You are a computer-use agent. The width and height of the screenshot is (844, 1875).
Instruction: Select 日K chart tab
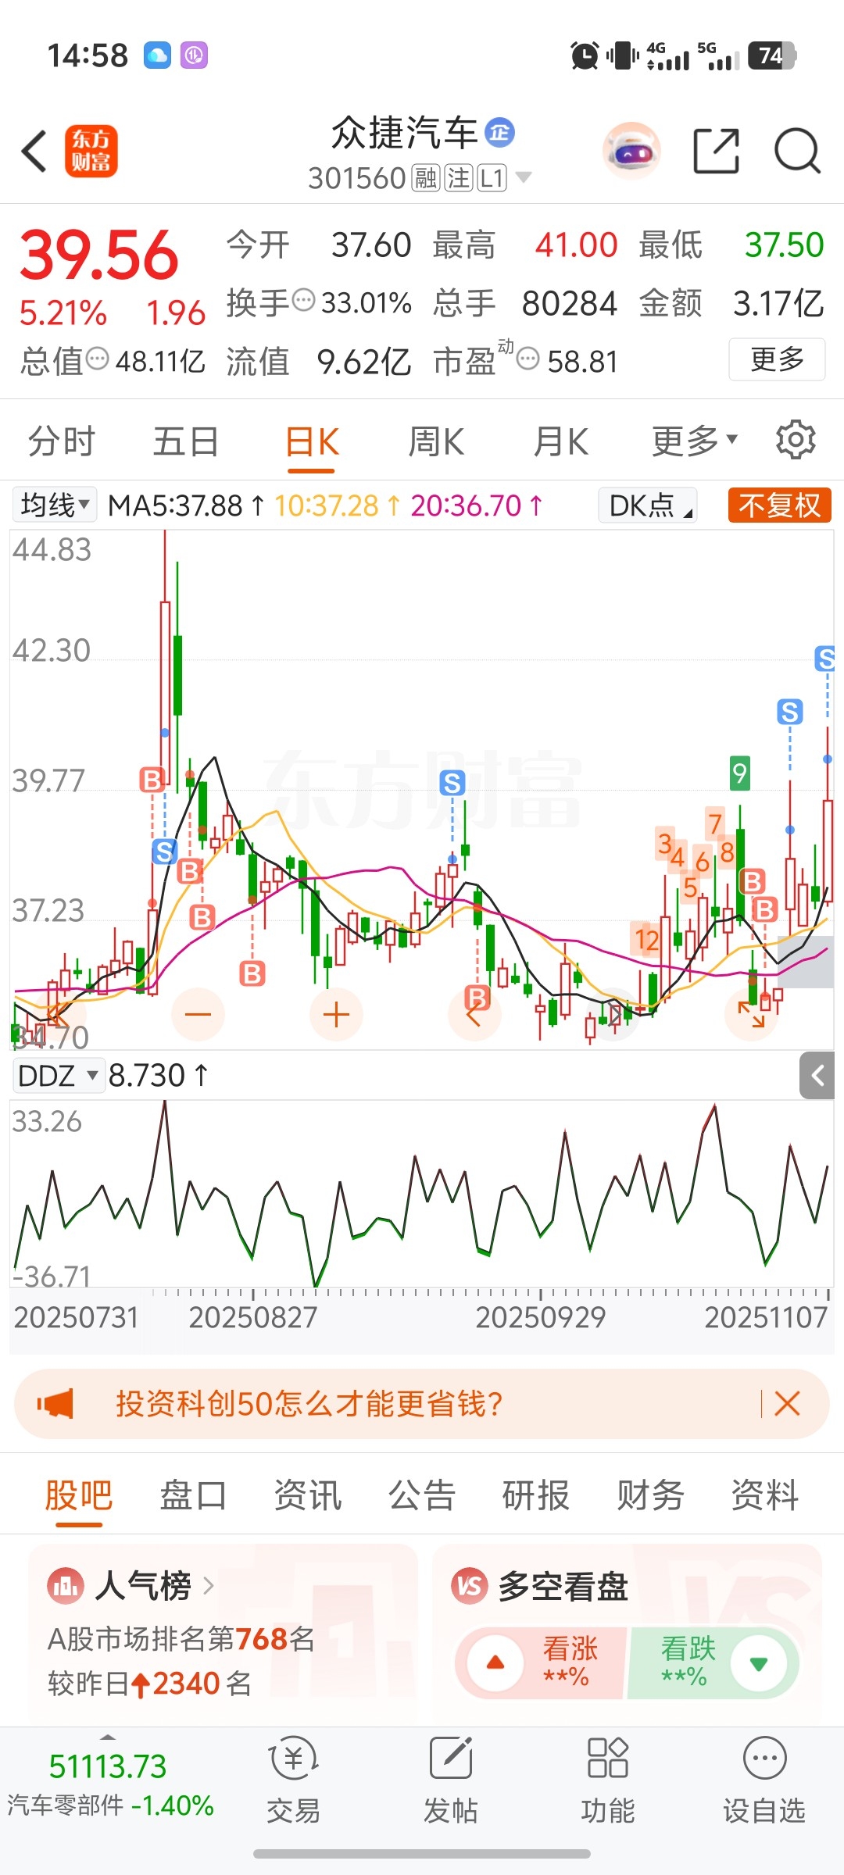coord(311,442)
